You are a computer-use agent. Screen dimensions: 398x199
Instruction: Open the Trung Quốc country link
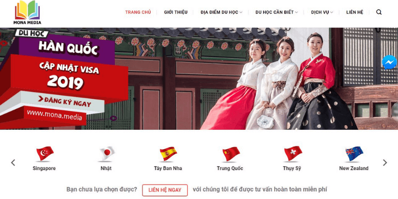tap(230, 168)
